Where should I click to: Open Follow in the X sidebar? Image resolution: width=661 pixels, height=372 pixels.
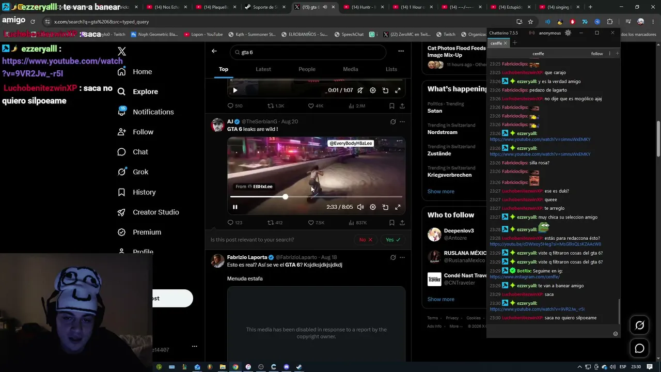[x=135, y=132]
